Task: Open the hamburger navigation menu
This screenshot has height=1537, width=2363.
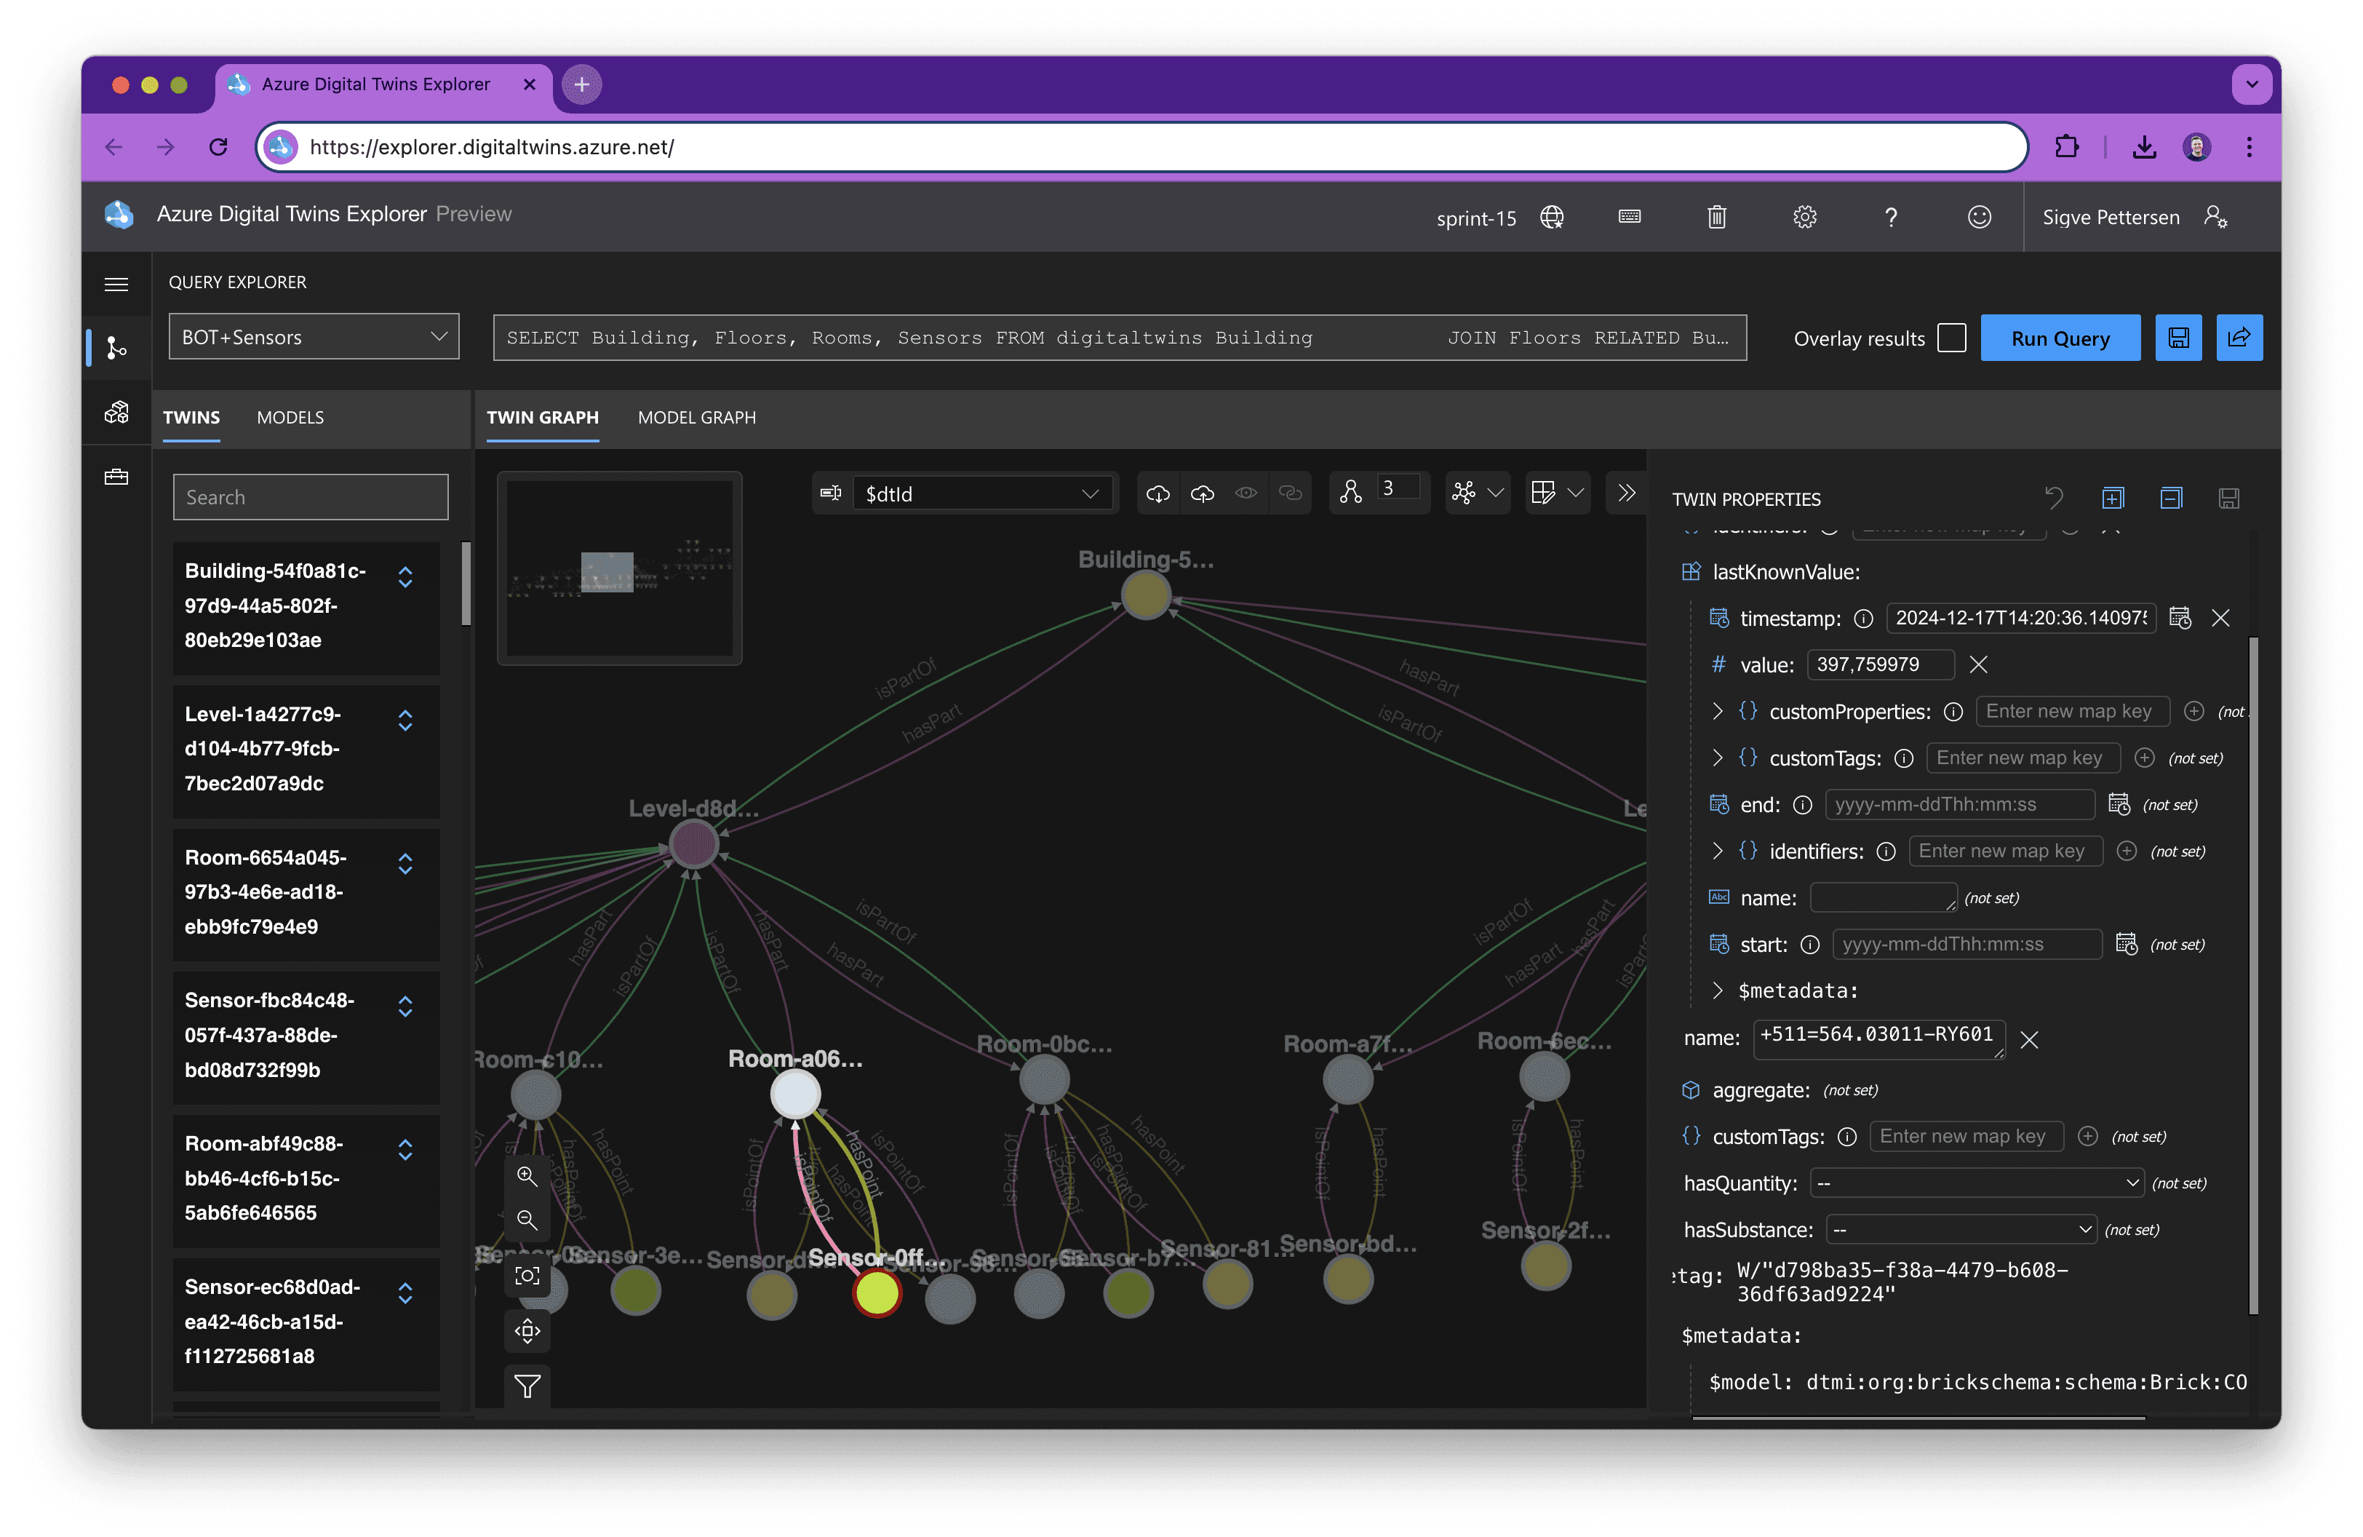Action: [116, 285]
